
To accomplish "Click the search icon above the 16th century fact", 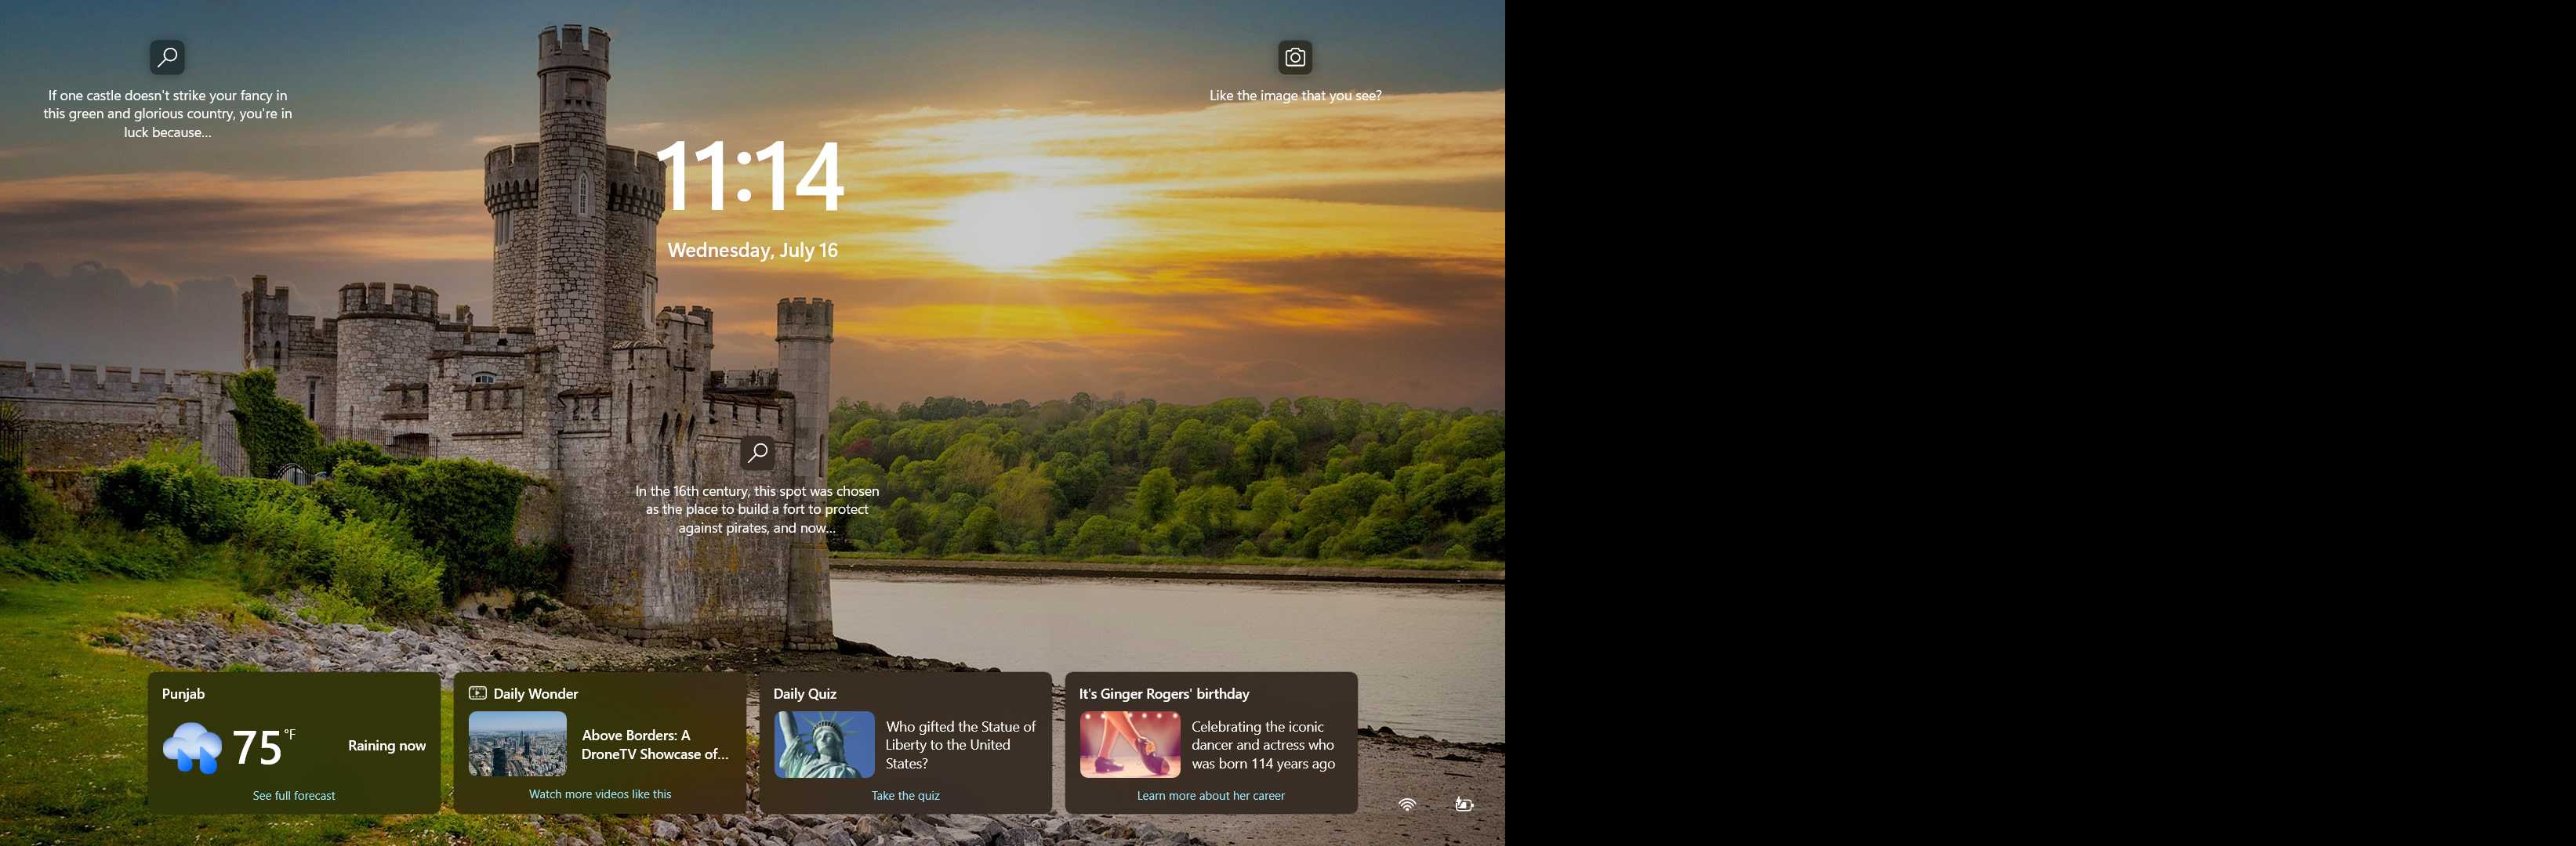I will (x=757, y=453).
